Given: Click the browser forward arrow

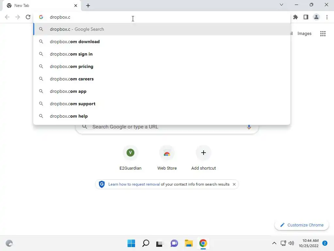Looking at the screenshot, I should coord(18,17).
